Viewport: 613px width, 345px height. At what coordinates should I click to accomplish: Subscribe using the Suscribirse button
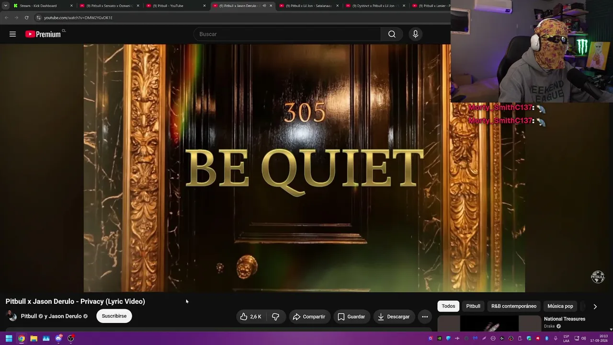coord(114,316)
